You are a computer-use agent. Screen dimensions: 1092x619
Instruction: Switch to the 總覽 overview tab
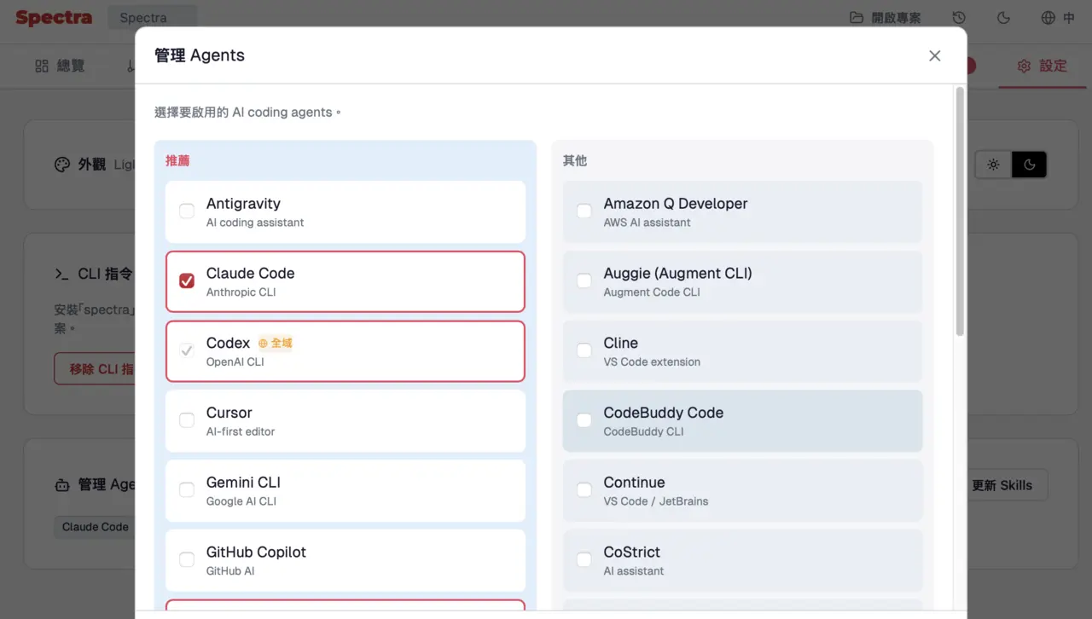[60, 66]
